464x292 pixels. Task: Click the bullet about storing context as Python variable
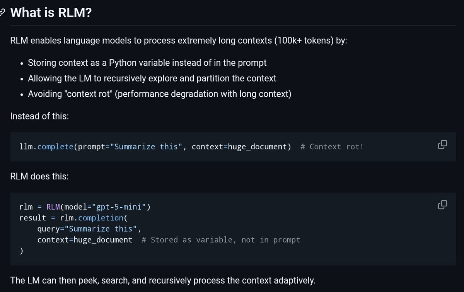(147, 62)
